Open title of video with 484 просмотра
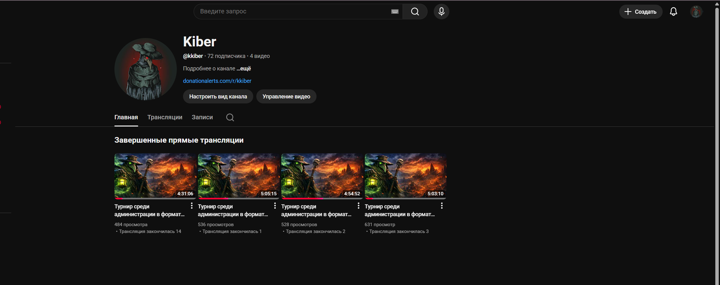Screen dimensions: 720x285 [x=149, y=210]
